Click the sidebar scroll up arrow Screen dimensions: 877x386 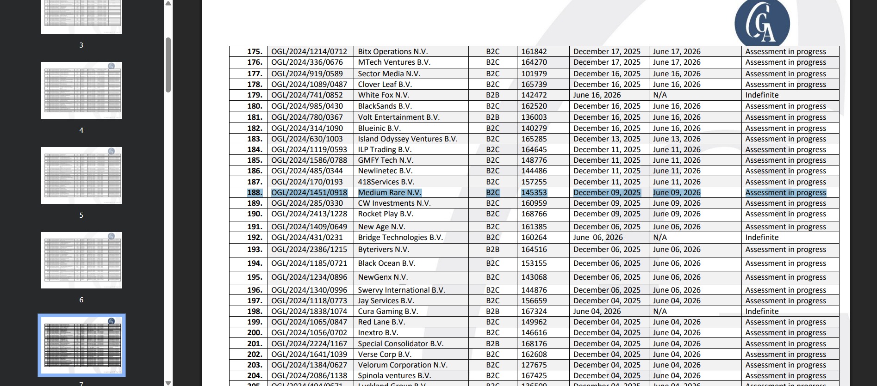(x=168, y=3)
